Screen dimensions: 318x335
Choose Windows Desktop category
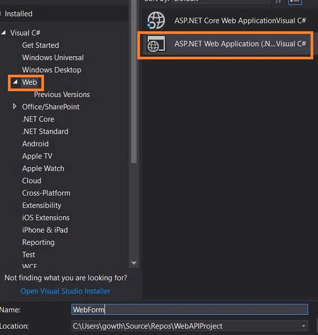tap(52, 70)
